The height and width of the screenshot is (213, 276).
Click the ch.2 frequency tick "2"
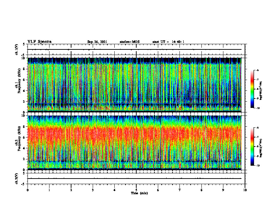[x=24, y=159]
